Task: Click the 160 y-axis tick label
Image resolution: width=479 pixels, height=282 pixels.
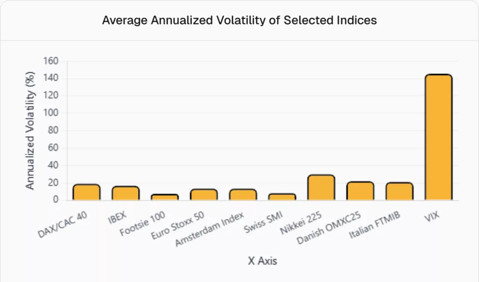Action: 51,61
